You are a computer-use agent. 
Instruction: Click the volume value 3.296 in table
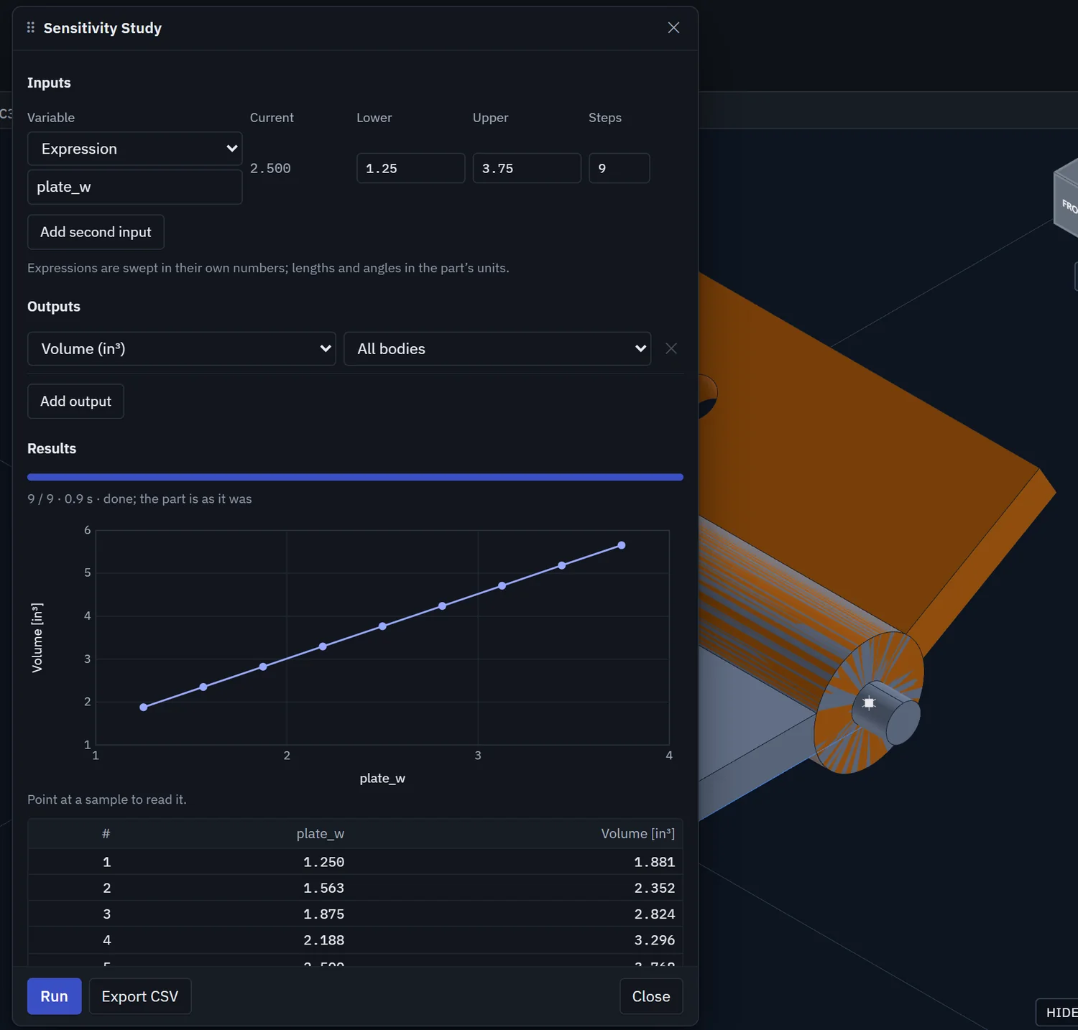click(655, 940)
